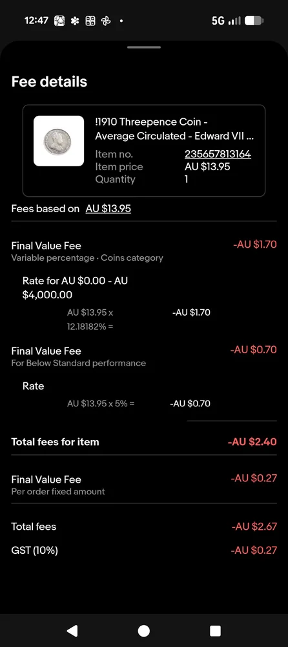Tap the first notification icon after the clock

[x=59, y=21]
